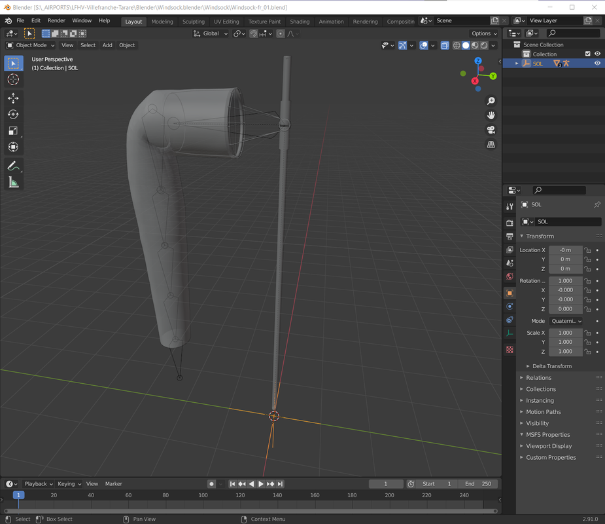Expand the Delta Transform panel

(551, 366)
